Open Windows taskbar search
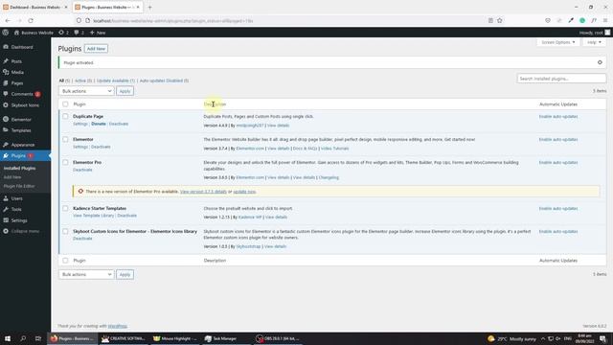This screenshot has width=613, height=345. point(23,338)
